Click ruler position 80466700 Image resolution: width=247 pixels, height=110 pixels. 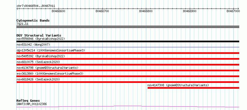tap(102, 11)
